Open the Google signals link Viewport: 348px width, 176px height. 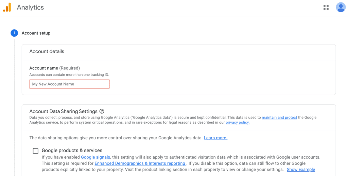click(95, 157)
